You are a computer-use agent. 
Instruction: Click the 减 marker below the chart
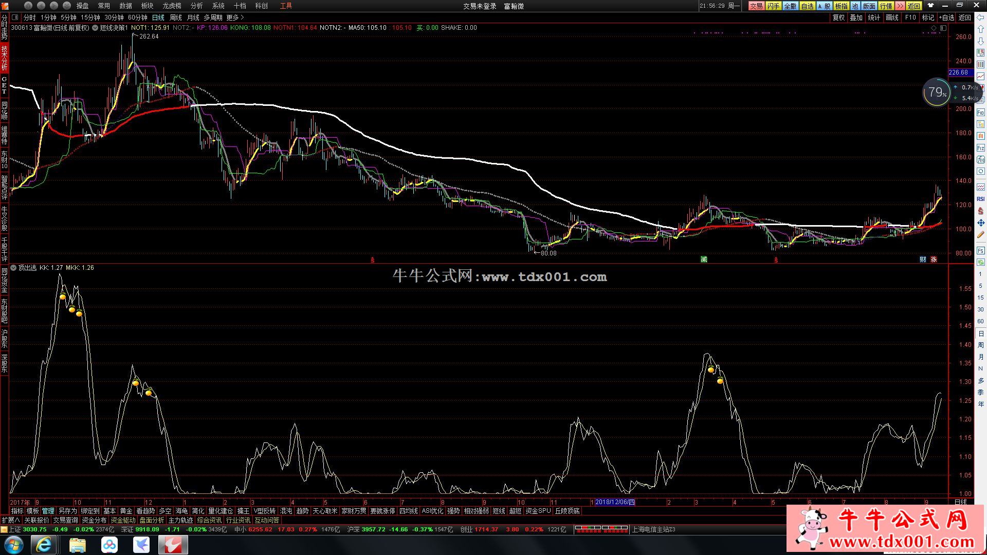[704, 260]
